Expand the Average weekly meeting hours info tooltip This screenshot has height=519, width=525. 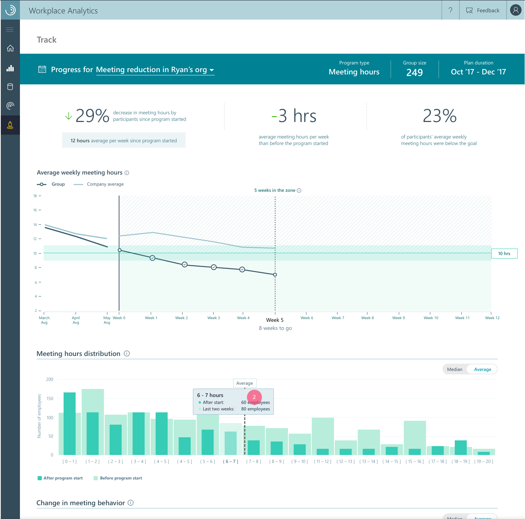click(127, 173)
